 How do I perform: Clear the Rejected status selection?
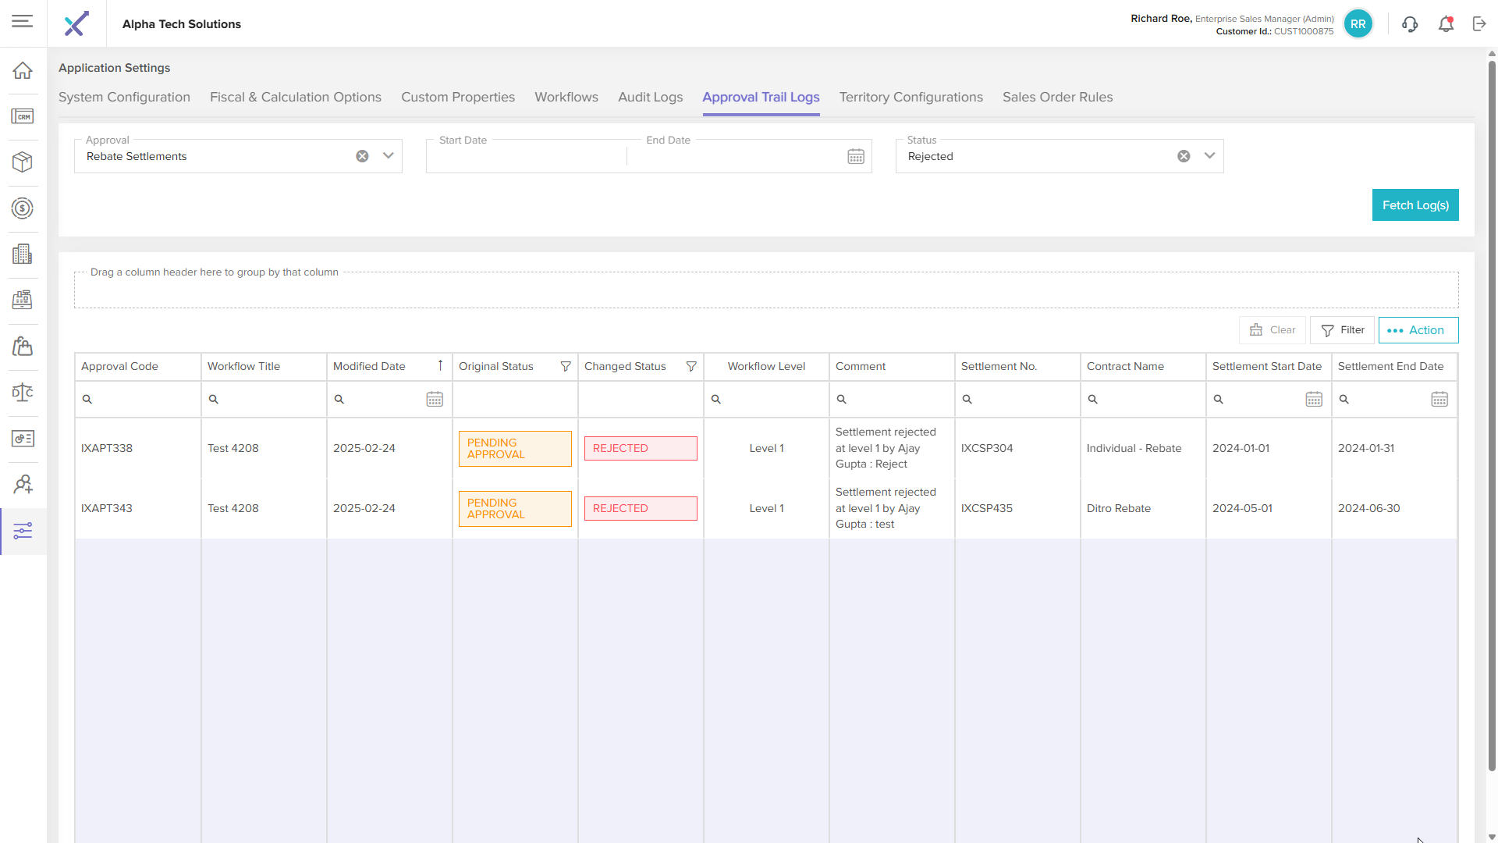pos(1184,156)
